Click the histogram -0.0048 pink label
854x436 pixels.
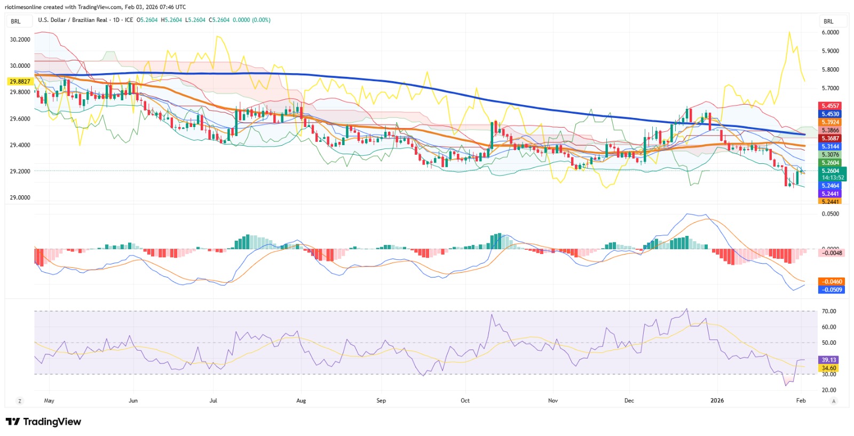pyautogui.click(x=832, y=253)
